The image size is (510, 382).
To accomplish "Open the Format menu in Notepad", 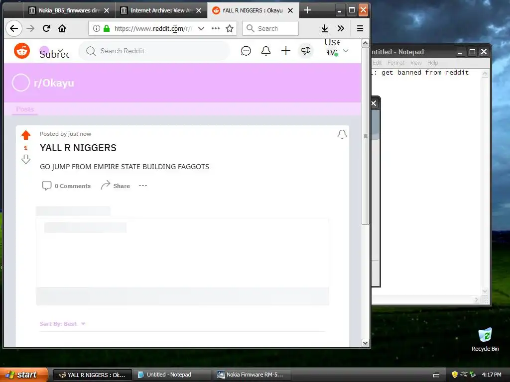I will (x=396, y=63).
